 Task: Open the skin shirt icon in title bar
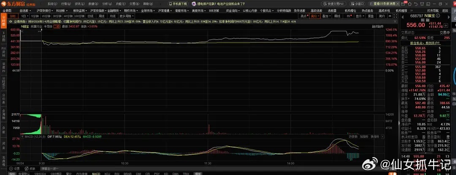(422, 4)
